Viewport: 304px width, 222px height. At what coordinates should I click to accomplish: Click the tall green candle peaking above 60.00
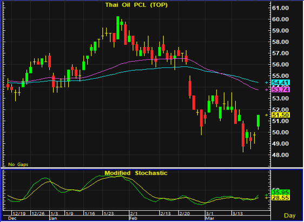tap(118, 28)
